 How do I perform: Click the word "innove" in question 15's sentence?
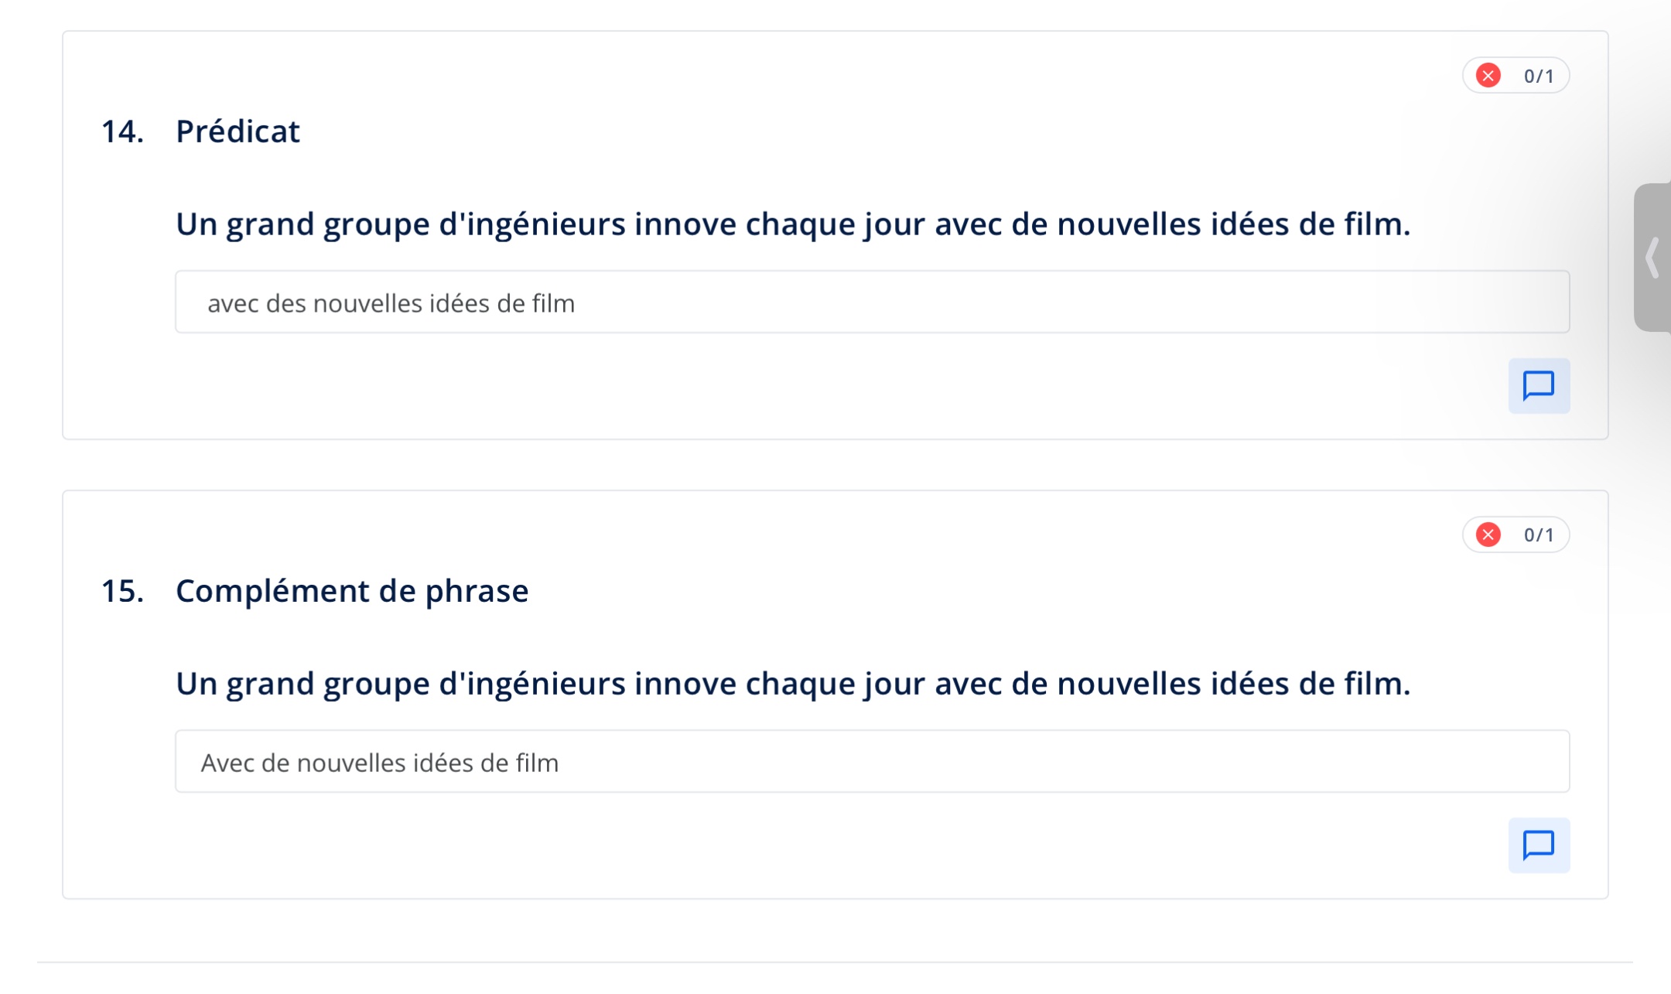pos(685,684)
